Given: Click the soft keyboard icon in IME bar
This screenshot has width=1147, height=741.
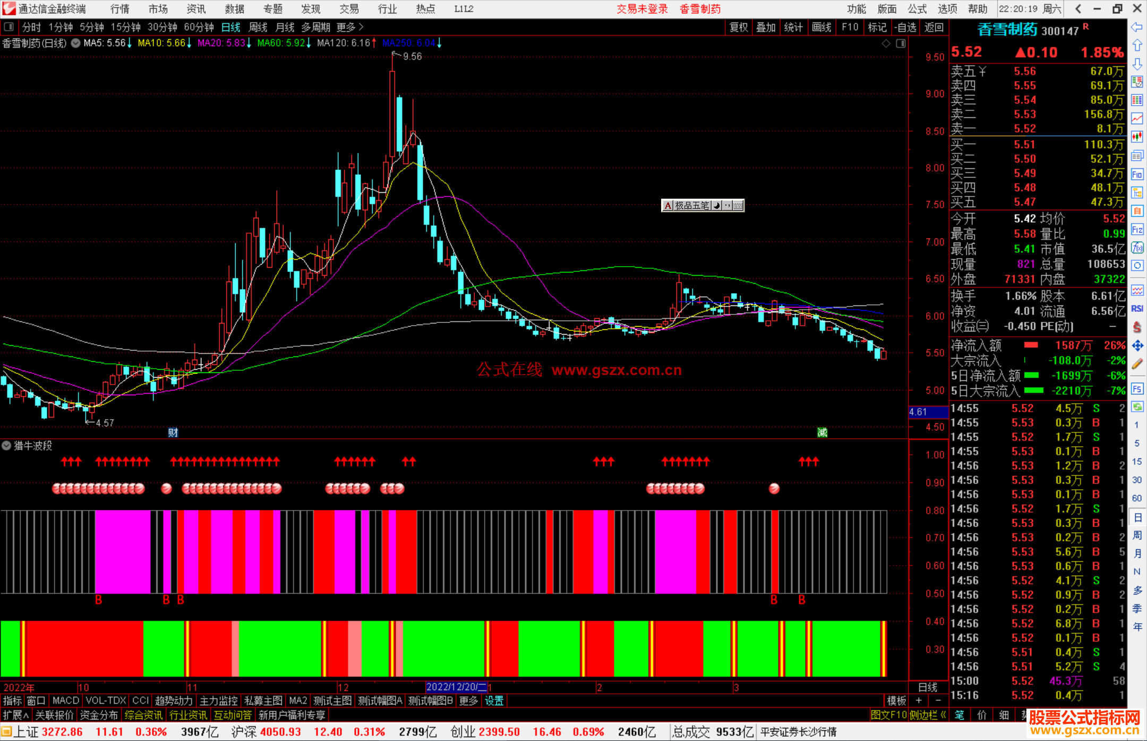Looking at the screenshot, I should pos(738,206).
